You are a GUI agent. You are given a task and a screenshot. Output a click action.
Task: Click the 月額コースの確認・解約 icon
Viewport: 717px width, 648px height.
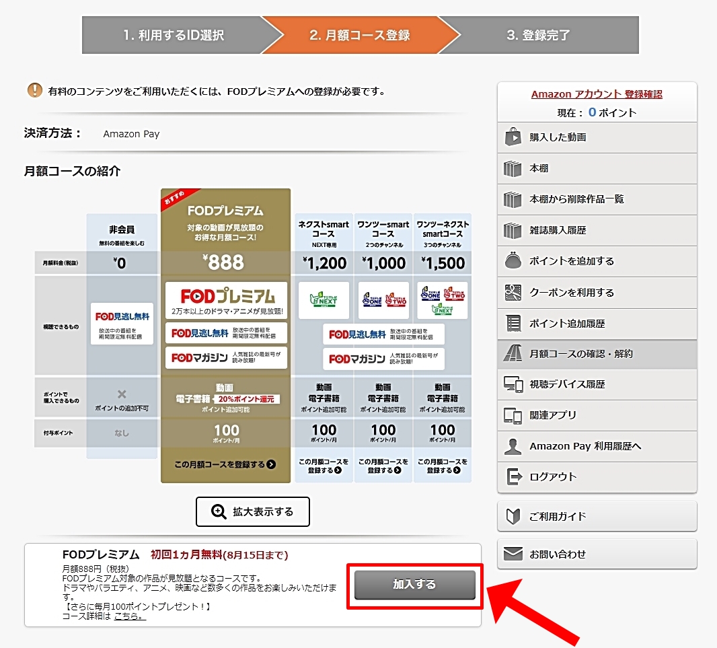coord(513,353)
